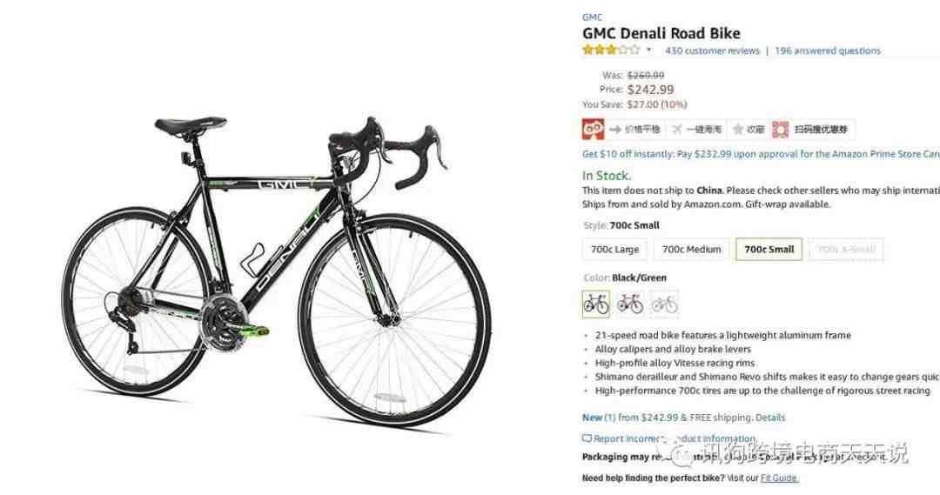The height and width of the screenshot is (495, 940).
Task: Select the 700c Small style option
Action: 769,250
